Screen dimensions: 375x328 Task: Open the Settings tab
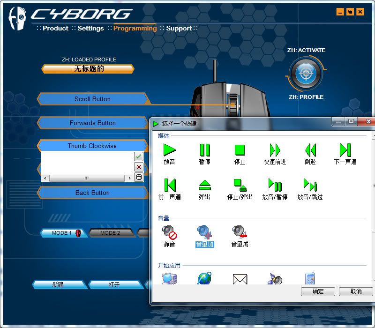click(x=90, y=28)
